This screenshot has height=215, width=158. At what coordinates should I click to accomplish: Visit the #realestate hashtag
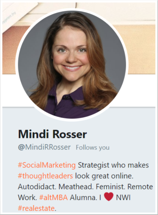point(36,208)
